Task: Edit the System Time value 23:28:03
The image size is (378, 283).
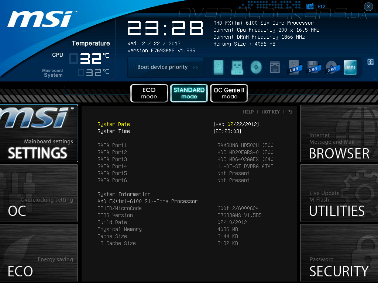Action: pyautogui.click(x=227, y=131)
